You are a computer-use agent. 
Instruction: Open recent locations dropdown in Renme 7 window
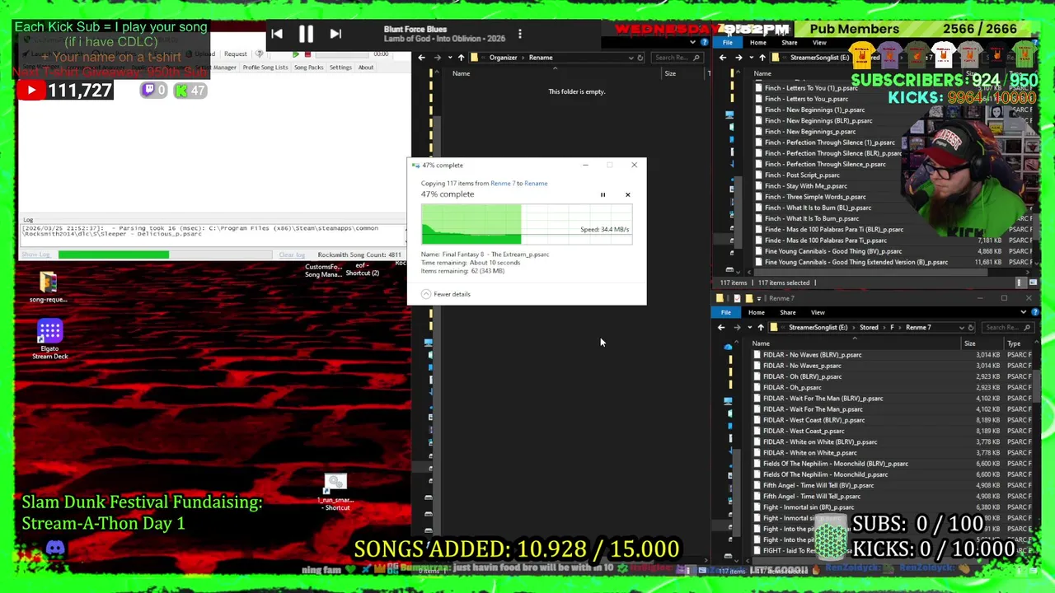748,328
